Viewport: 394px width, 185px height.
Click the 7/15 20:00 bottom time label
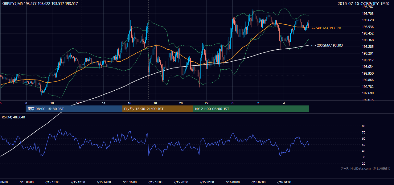[x=181, y=182]
